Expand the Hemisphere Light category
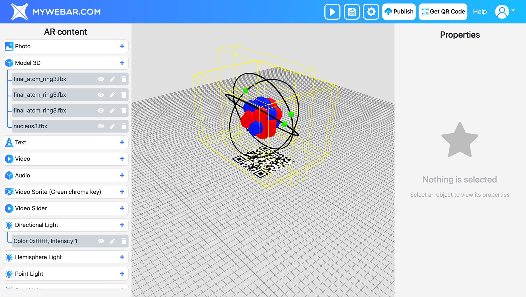The image size is (526, 297). click(66, 257)
